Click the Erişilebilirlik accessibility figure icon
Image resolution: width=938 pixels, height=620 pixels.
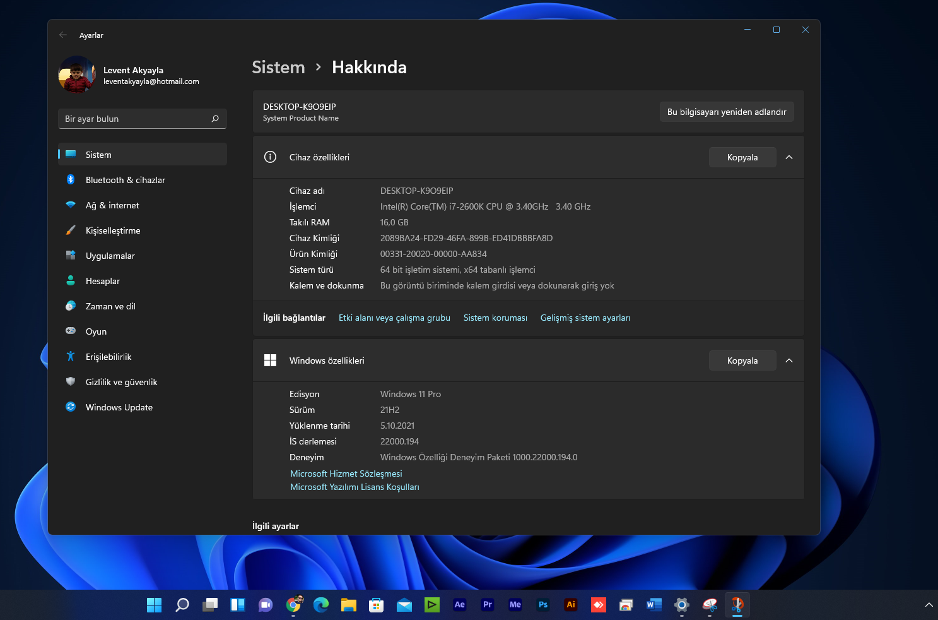[71, 357]
